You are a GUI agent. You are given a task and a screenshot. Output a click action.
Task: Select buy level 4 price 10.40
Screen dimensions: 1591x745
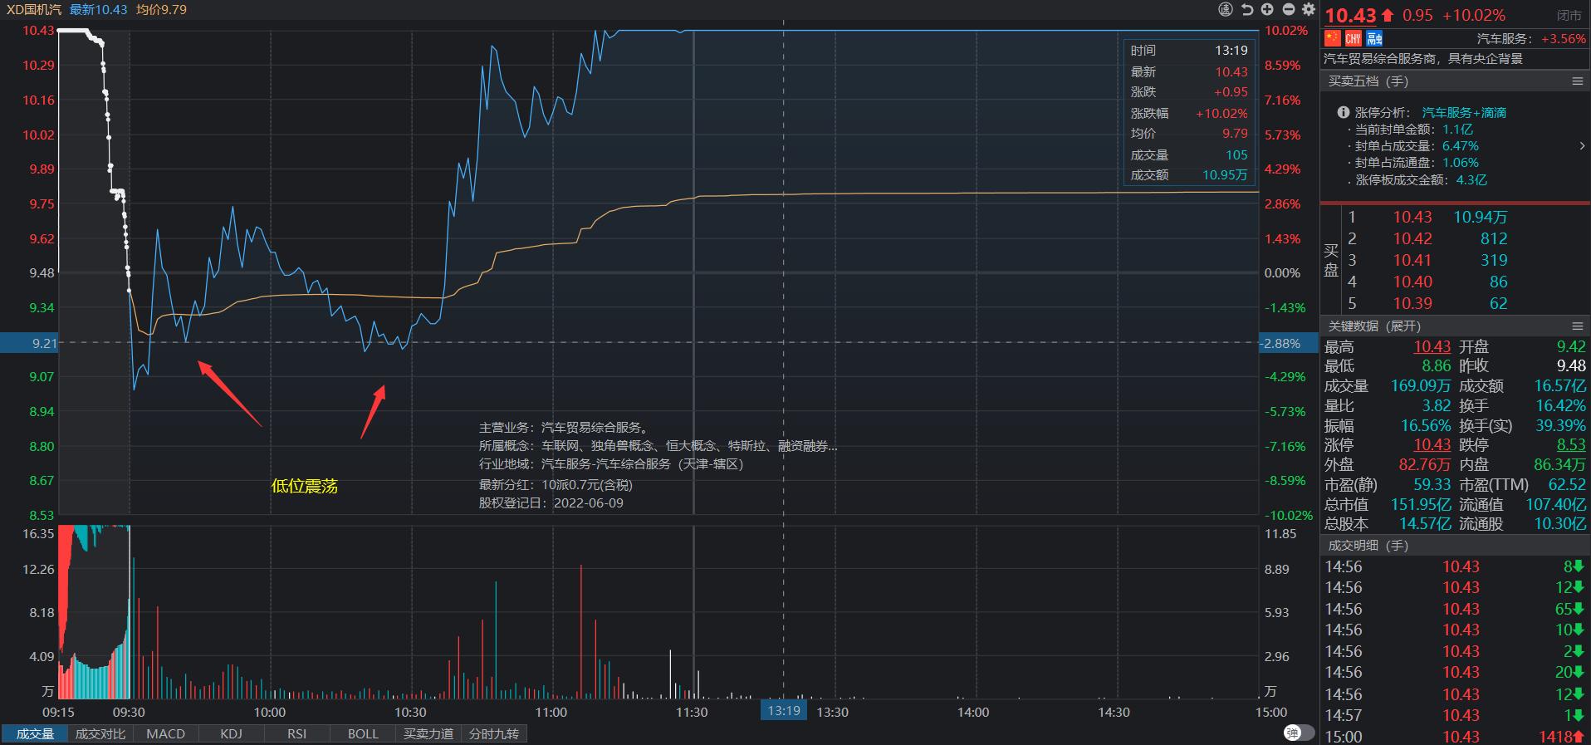pos(1412,282)
